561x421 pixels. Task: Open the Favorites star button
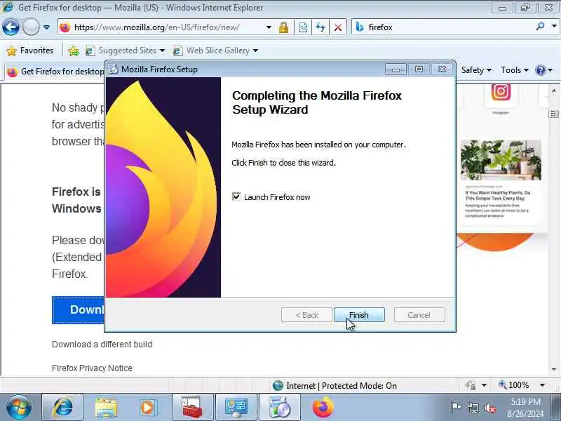pos(30,51)
